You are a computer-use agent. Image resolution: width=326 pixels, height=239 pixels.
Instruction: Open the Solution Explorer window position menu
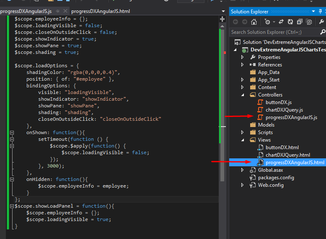[313, 11]
